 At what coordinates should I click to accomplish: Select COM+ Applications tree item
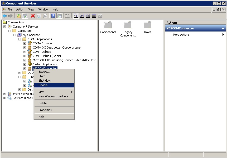(x=40, y=39)
